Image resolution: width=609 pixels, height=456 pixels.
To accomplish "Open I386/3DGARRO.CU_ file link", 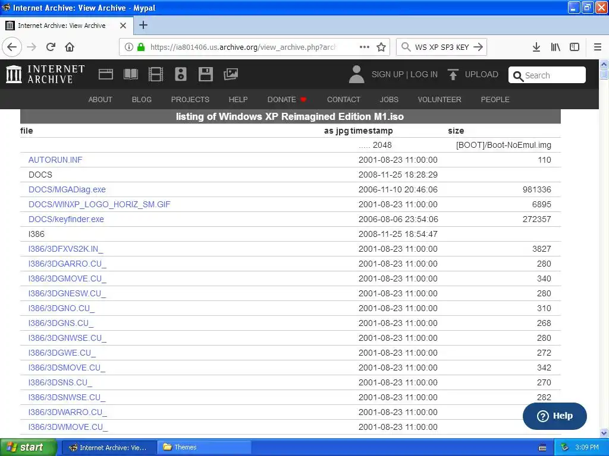I will point(67,264).
